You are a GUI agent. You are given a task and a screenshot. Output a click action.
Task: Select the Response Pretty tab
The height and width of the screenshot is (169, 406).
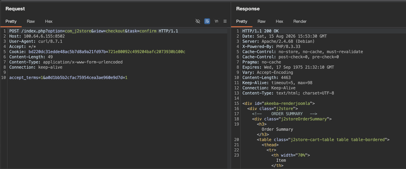(x=242, y=21)
